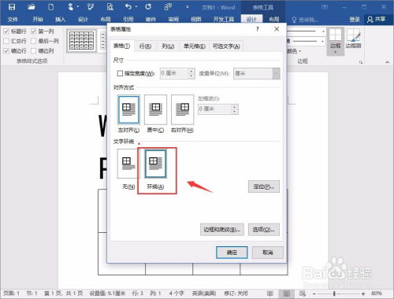Collapse the ribbon with the chevron
The width and height of the screenshot is (394, 299).
click(x=387, y=62)
